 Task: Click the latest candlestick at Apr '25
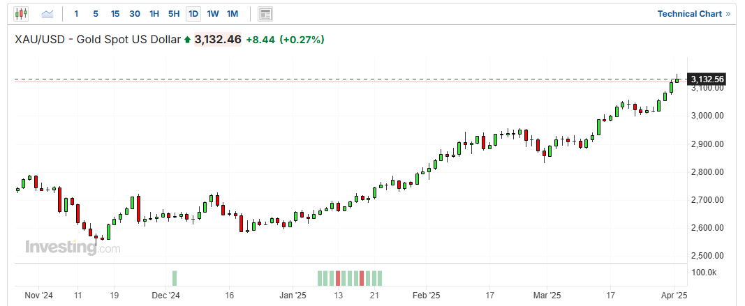[x=677, y=80]
